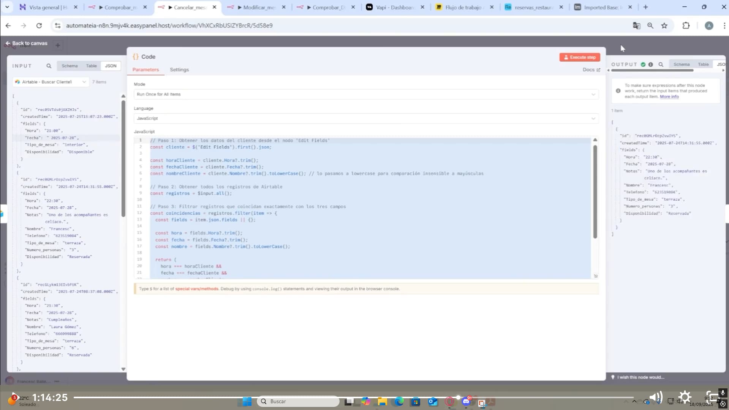Click the OUTPUT panel horizontal scrollbar
Image resolution: width=729 pixels, height=410 pixels.
point(652,70)
